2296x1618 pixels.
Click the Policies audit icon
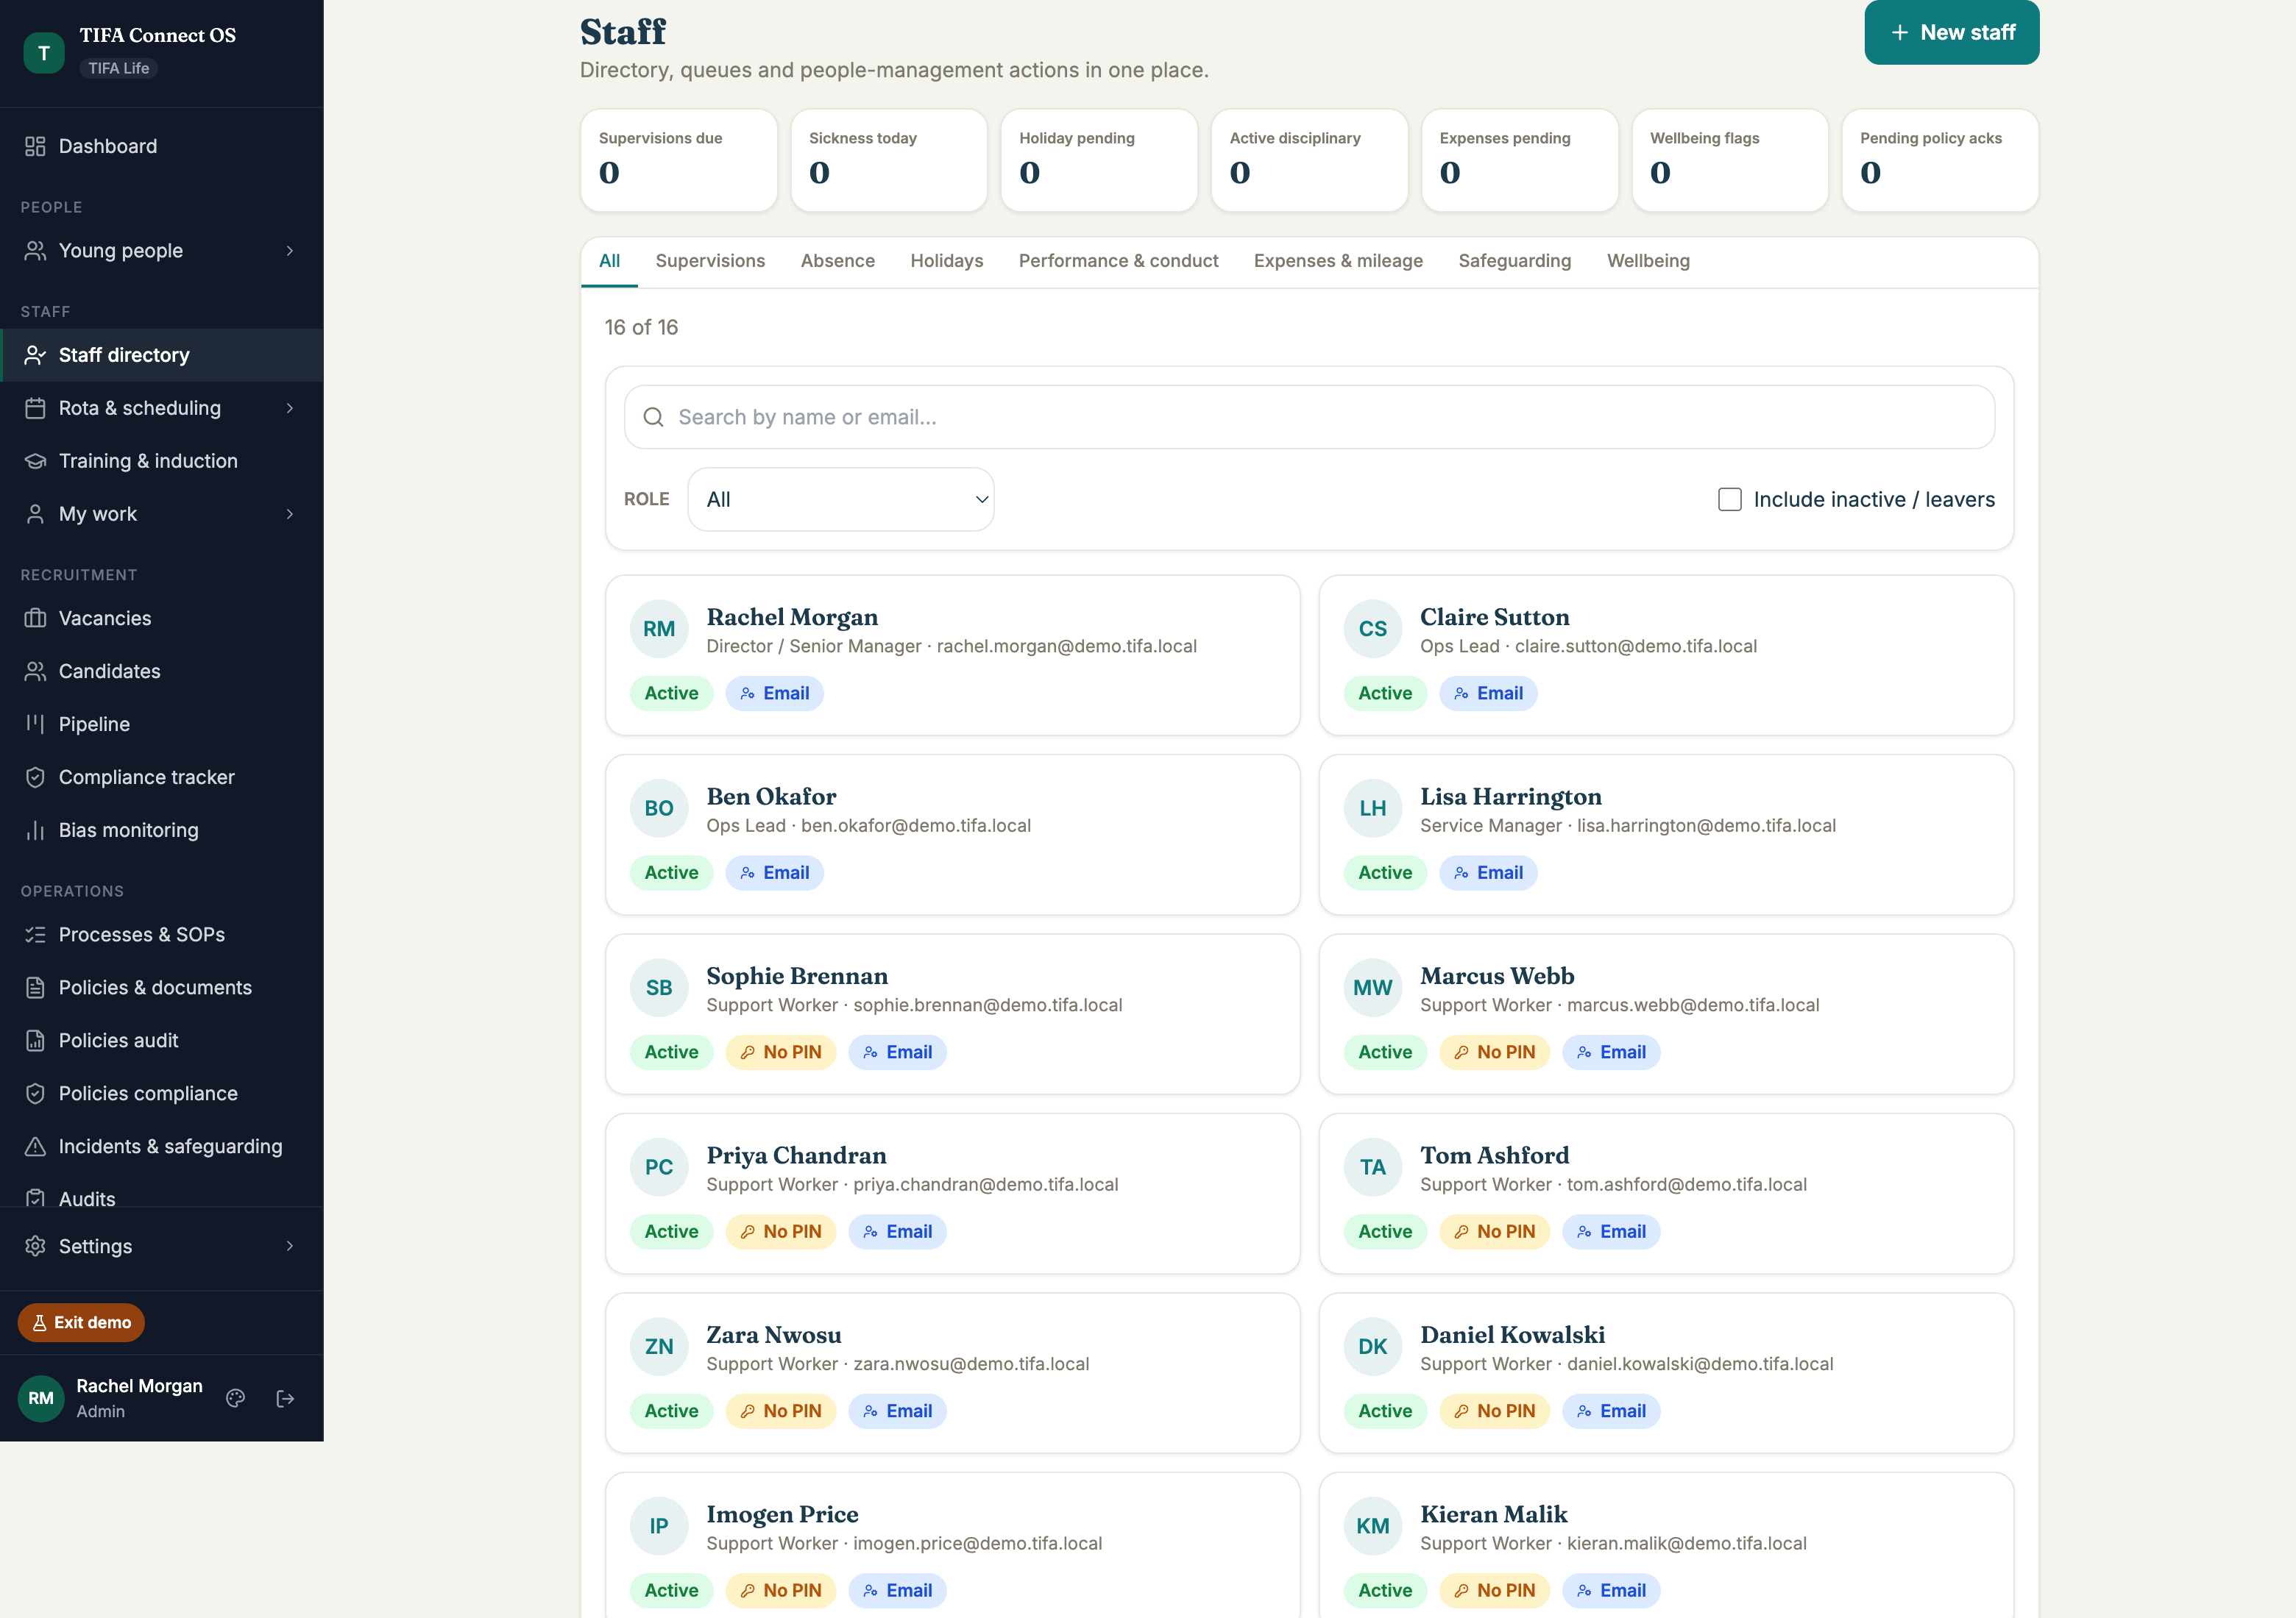pyautogui.click(x=35, y=1041)
